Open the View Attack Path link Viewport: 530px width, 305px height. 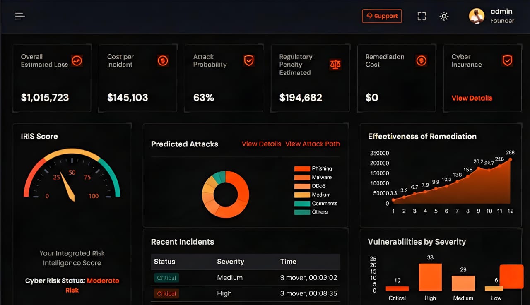(313, 144)
